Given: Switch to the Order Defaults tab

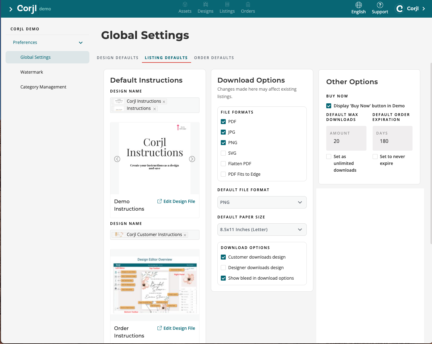Looking at the screenshot, I should click(214, 58).
